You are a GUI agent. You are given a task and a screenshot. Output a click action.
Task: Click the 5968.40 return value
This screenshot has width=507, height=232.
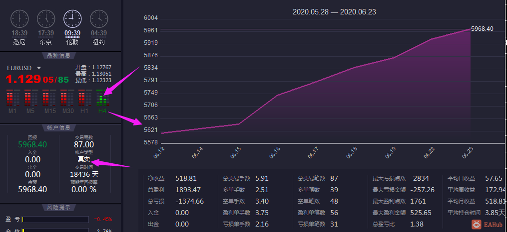pyautogui.click(x=32, y=145)
